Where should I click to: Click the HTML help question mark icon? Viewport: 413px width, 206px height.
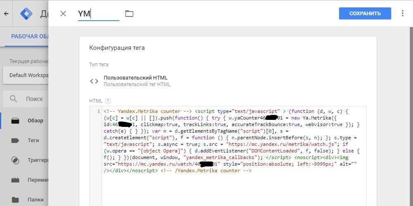(107, 101)
